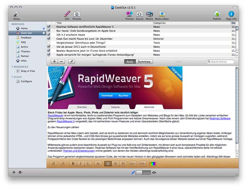Click the eye preview mode icon
Screen dimensions: 247x188
(x=154, y=173)
